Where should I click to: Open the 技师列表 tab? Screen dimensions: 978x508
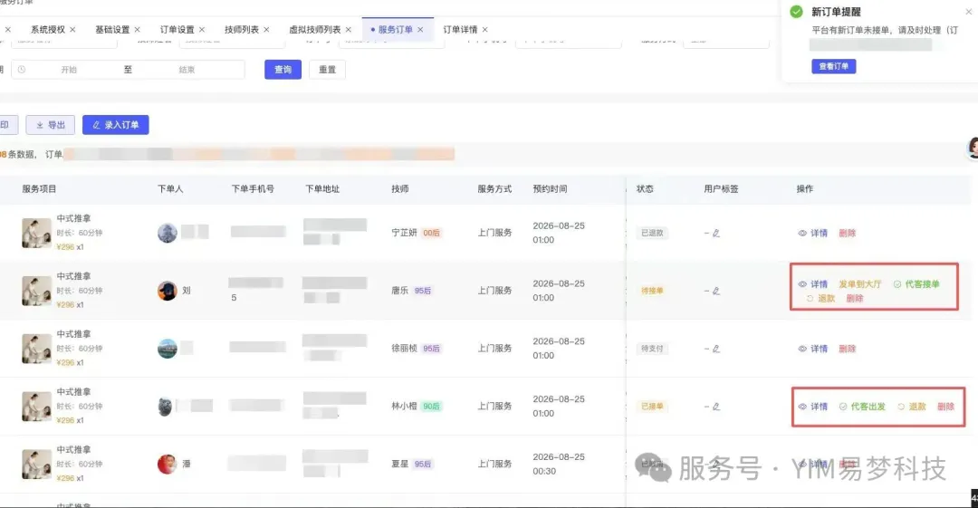pos(242,29)
